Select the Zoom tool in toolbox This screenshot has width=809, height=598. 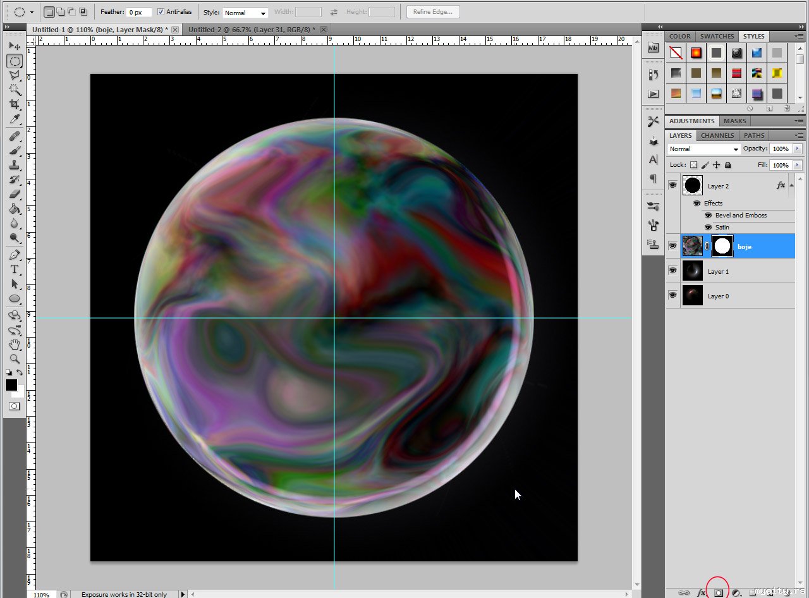point(15,358)
